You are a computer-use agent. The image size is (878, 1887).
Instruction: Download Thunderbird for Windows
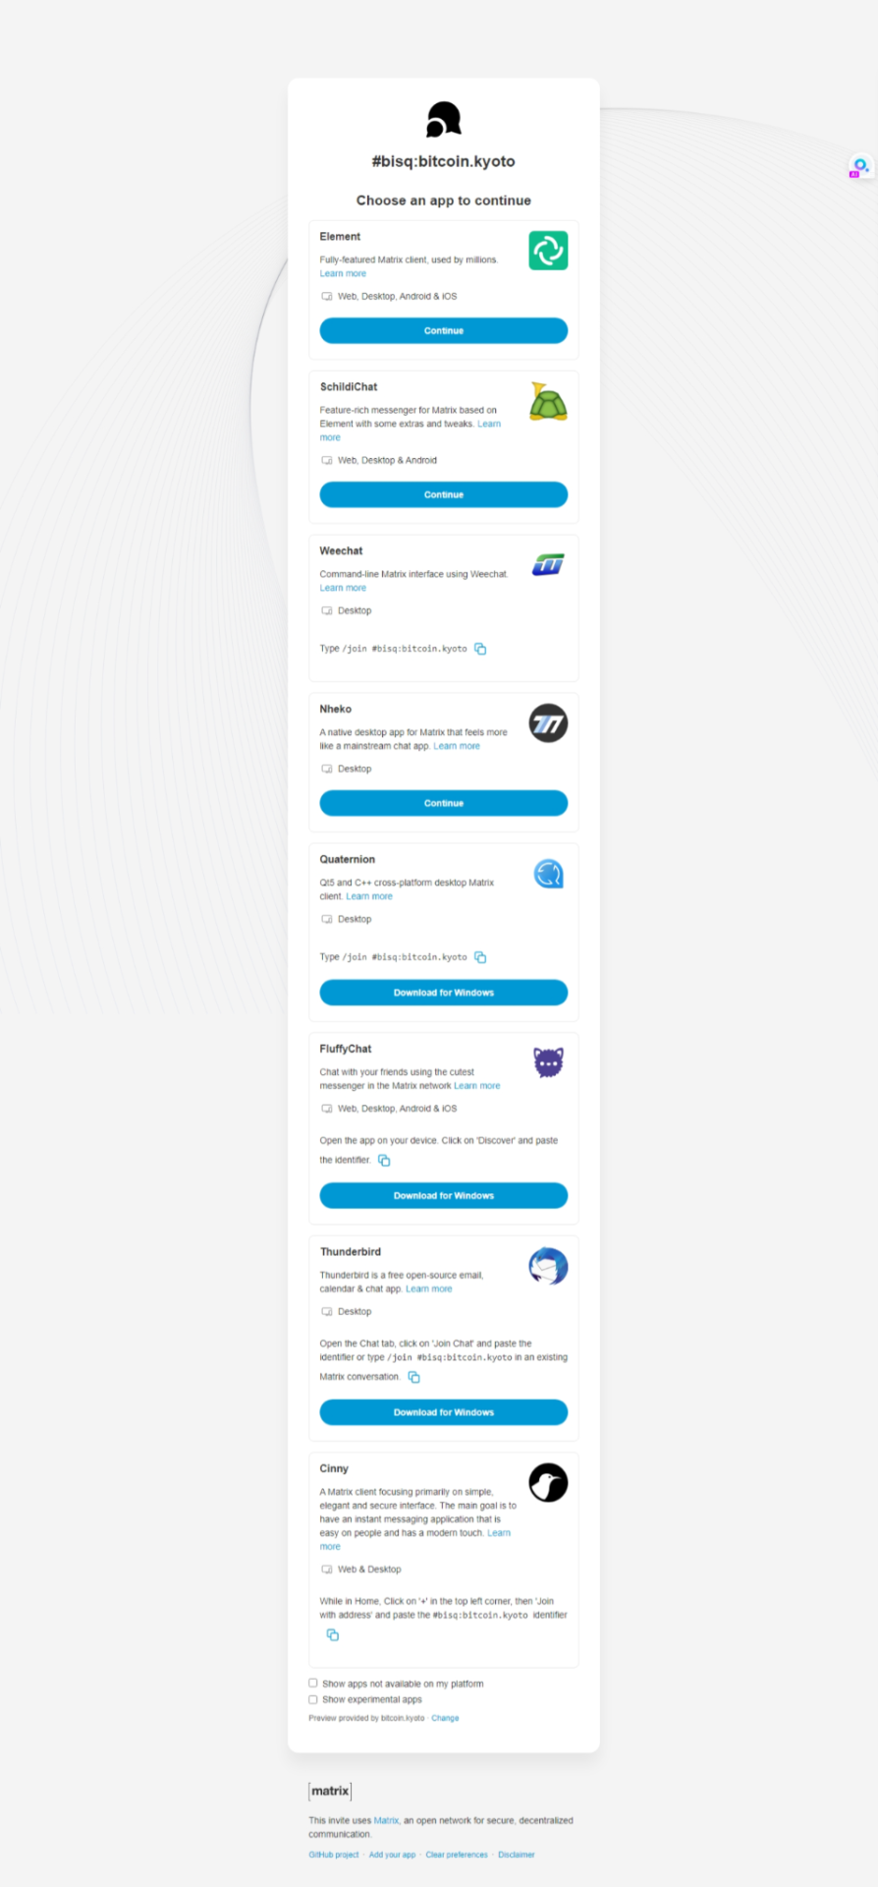[444, 1412]
